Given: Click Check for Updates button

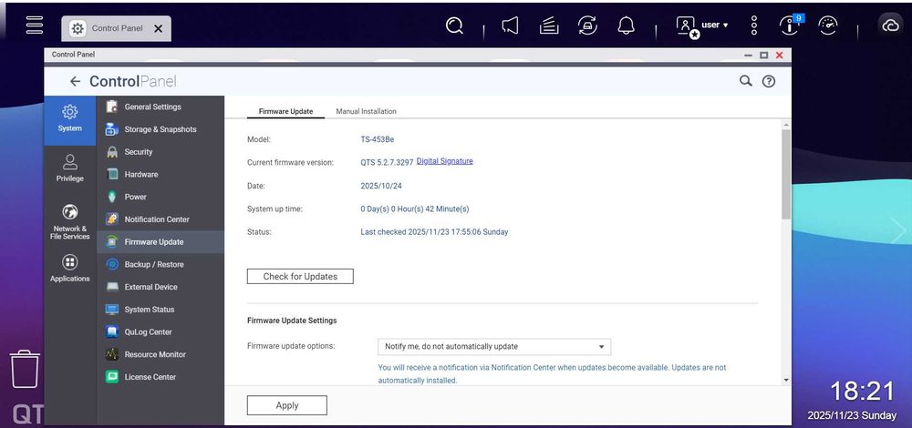Looking at the screenshot, I should tap(300, 277).
